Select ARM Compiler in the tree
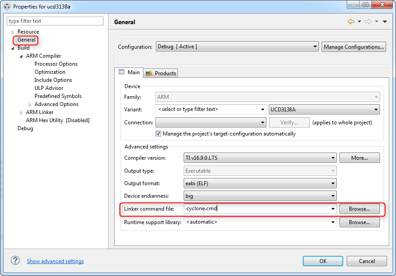This screenshot has height=276, width=396. click(43, 56)
